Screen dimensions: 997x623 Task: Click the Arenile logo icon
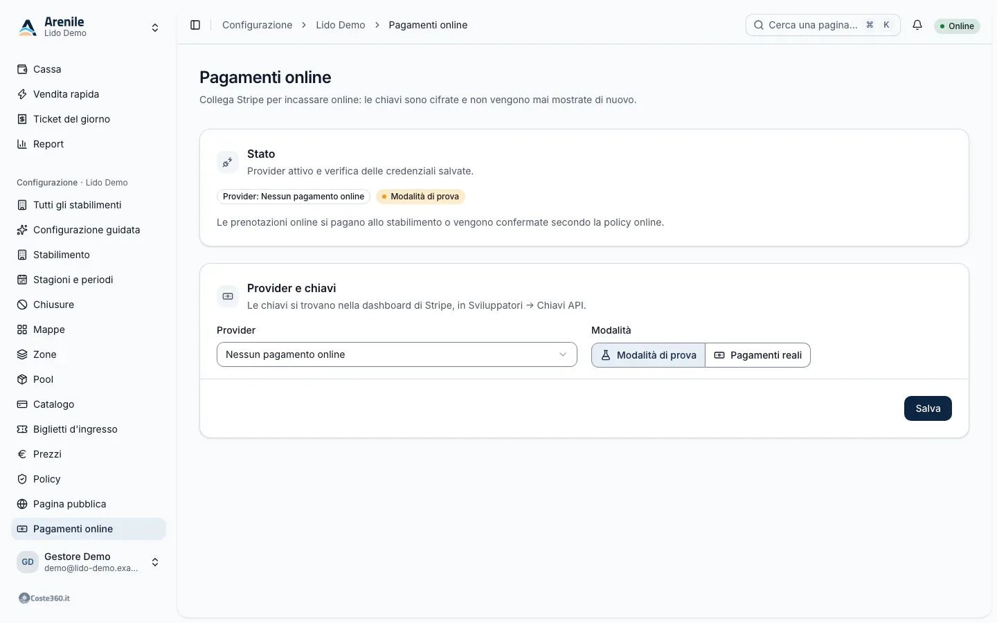pyautogui.click(x=28, y=27)
